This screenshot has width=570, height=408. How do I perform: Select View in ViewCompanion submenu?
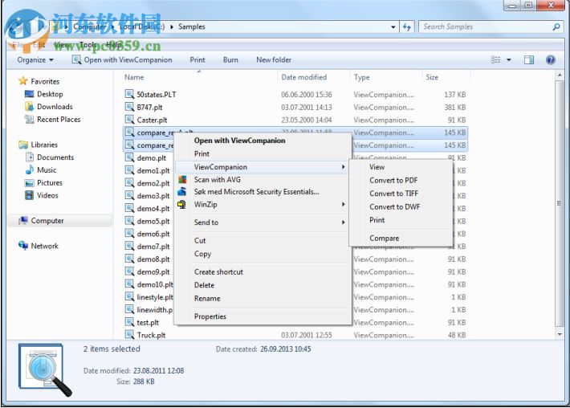(377, 166)
